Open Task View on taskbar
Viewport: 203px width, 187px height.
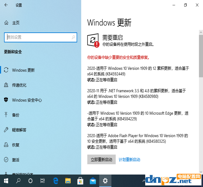[42, 181]
